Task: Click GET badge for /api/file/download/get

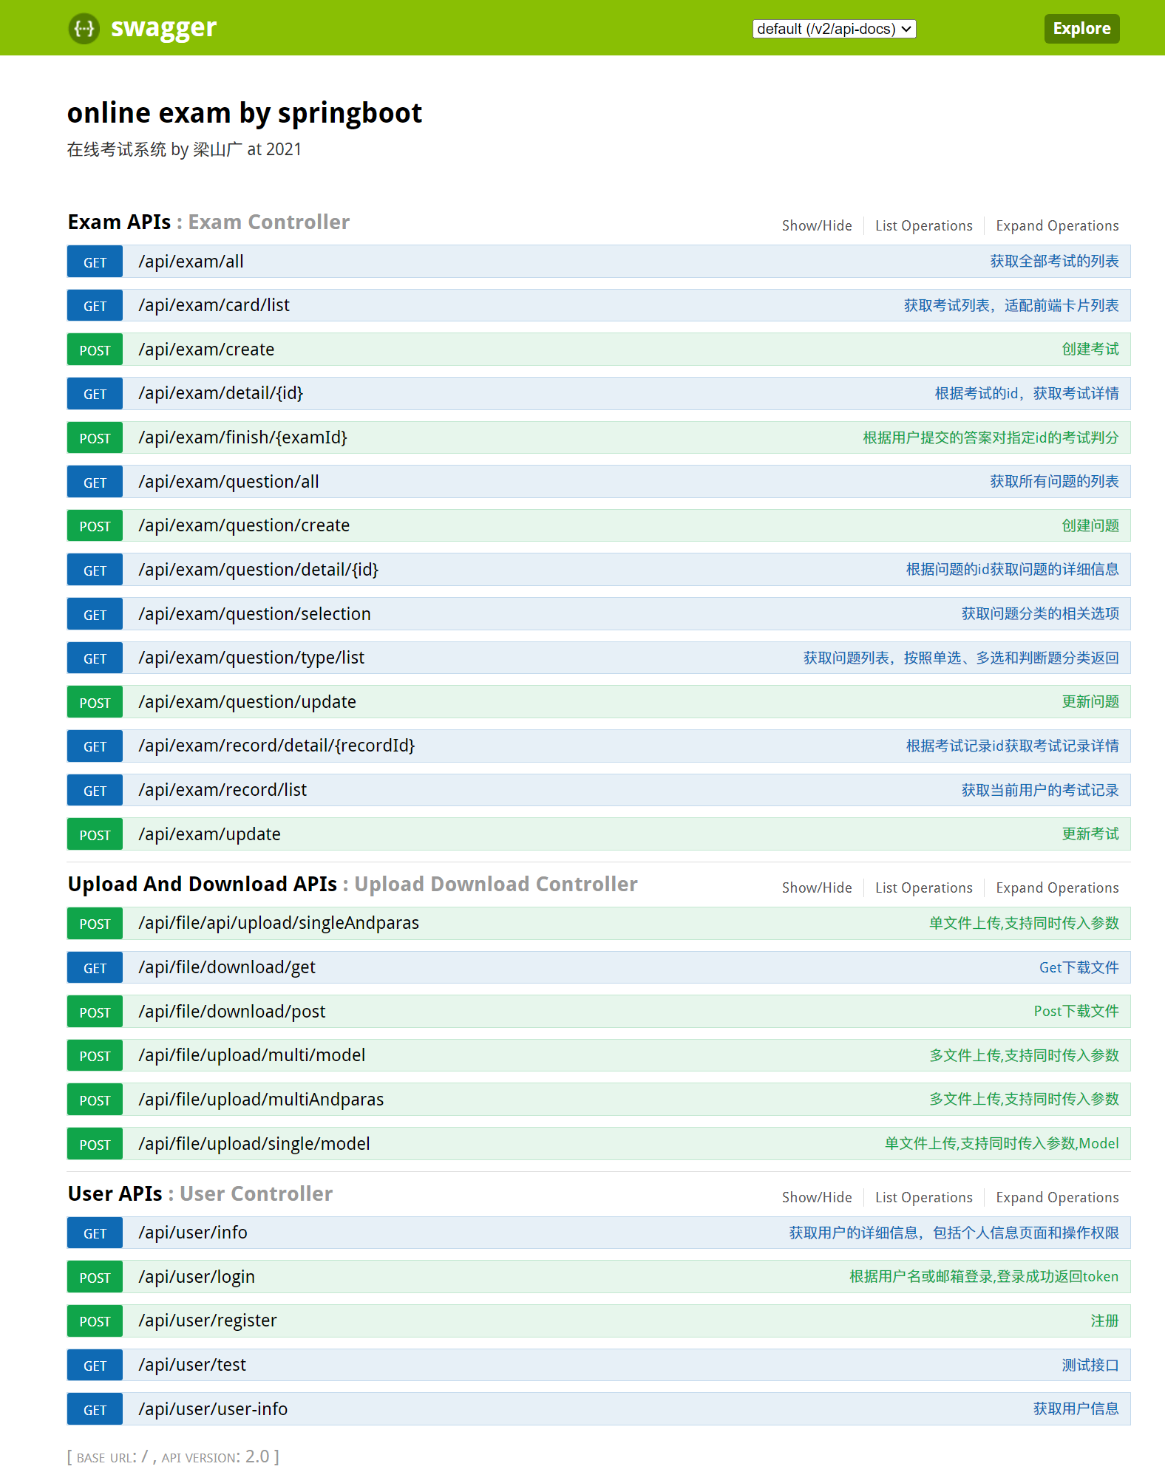Action: pos(95,968)
